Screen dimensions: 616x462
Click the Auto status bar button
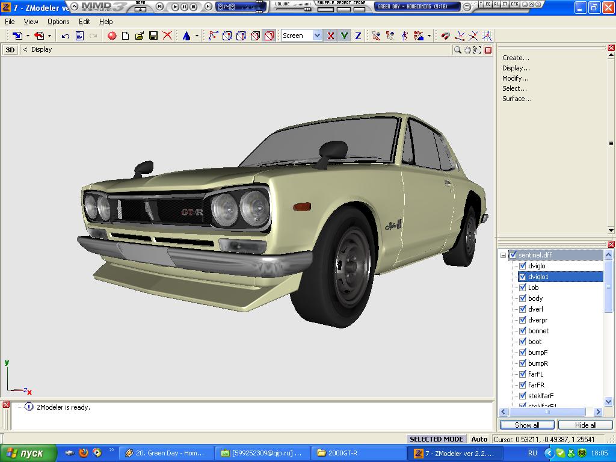479,439
